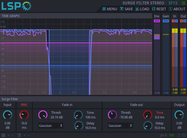This screenshot has height=138, width=187.
Task: Click the Gain level meter bar
Action: click(166, 57)
